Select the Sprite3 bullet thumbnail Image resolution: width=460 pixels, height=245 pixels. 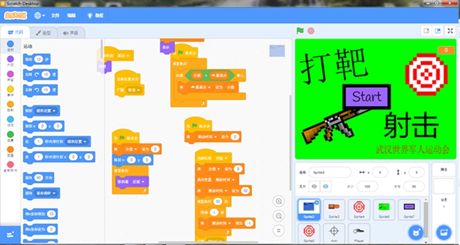coord(334,209)
